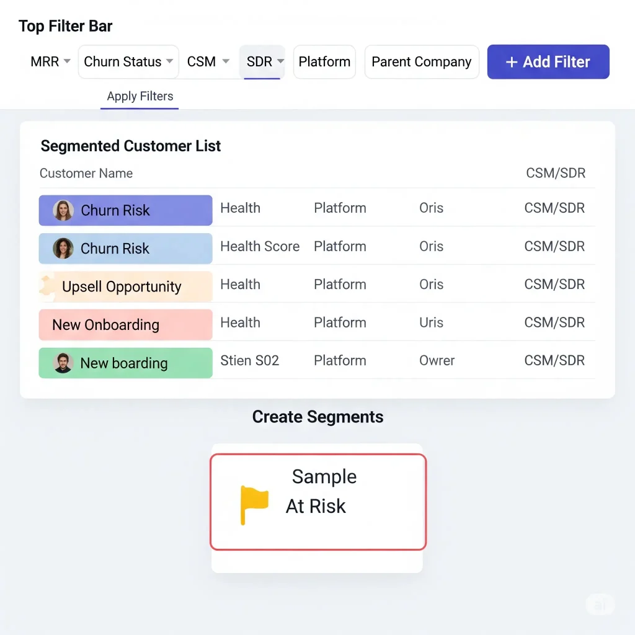Image resolution: width=635 pixels, height=635 pixels.
Task: Click avatar in blue Churn Risk row
Action: click(x=63, y=249)
